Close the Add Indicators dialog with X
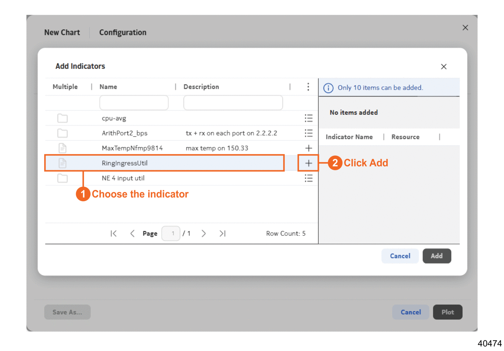The image size is (504, 351). (x=444, y=67)
